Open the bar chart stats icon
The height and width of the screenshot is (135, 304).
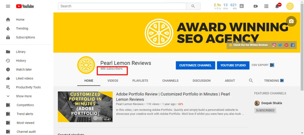[242, 6]
